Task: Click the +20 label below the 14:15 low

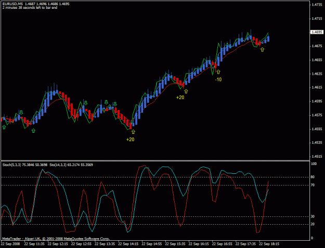Action: [x=131, y=140]
